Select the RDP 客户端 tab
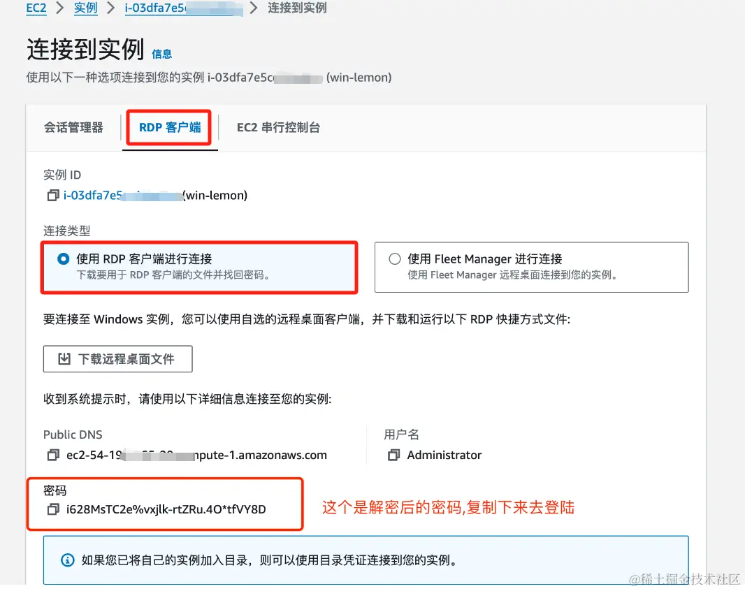Viewport: 745px width, 591px height. (170, 128)
